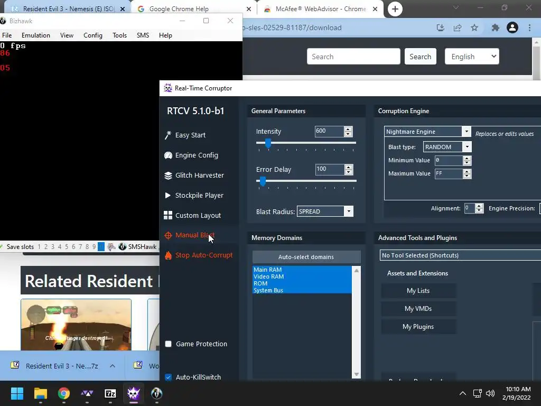Open the Blast Radius dropdown
Screen dimensions: 541x406
pos(349,211)
